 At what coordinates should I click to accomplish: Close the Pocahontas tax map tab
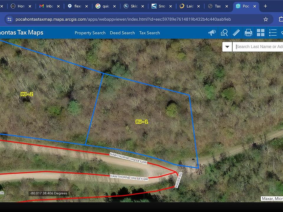pos(254,6)
